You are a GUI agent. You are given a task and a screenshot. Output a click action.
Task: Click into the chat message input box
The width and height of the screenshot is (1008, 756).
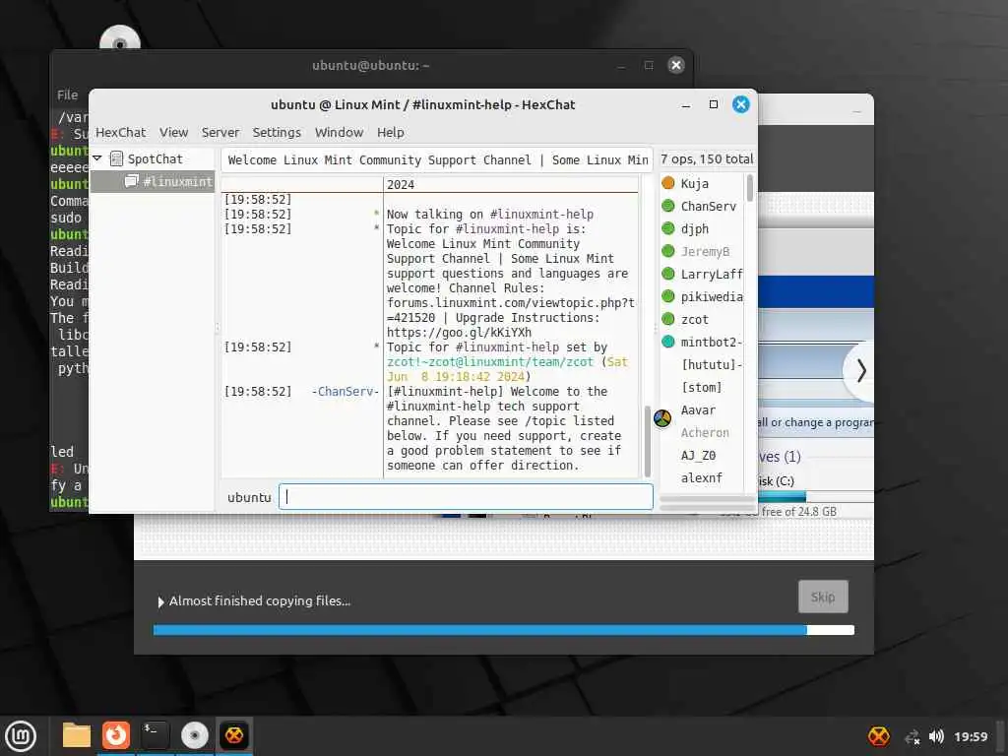click(466, 497)
